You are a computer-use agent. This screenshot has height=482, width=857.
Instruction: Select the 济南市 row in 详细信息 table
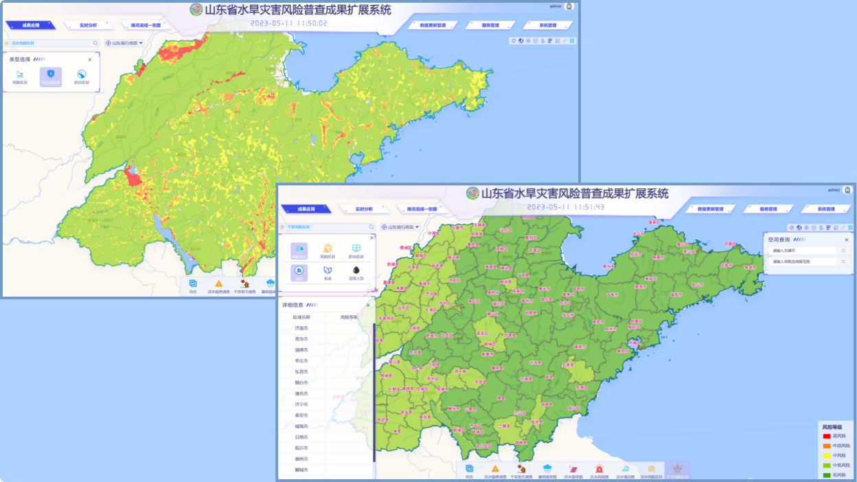[301, 328]
